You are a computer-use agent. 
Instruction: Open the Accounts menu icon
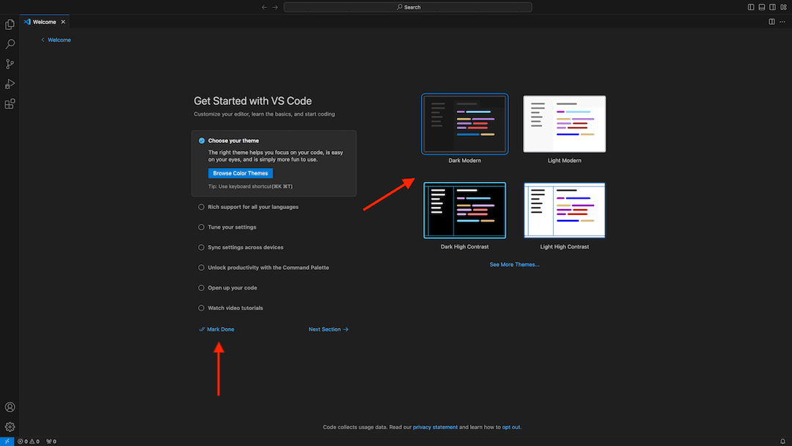coord(10,407)
